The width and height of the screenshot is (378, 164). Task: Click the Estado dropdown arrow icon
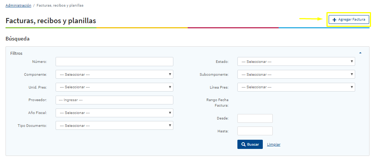(352, 61)
